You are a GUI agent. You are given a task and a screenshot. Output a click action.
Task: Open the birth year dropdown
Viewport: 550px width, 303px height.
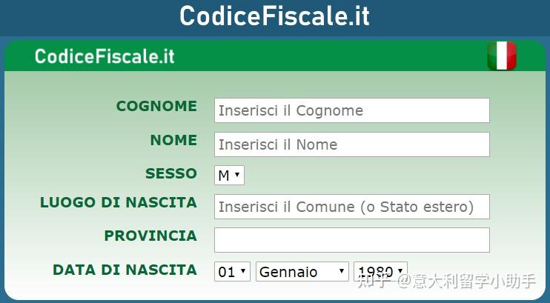coord(380,272)
